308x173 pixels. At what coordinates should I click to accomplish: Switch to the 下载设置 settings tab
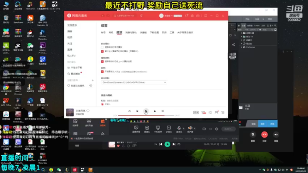(x=154, y=33)
